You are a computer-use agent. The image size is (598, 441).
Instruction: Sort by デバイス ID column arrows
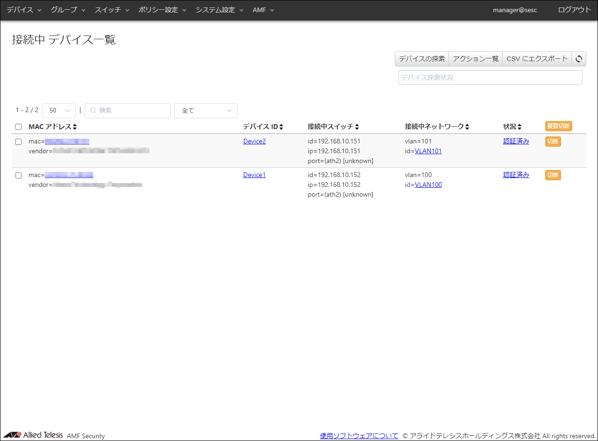281,127
